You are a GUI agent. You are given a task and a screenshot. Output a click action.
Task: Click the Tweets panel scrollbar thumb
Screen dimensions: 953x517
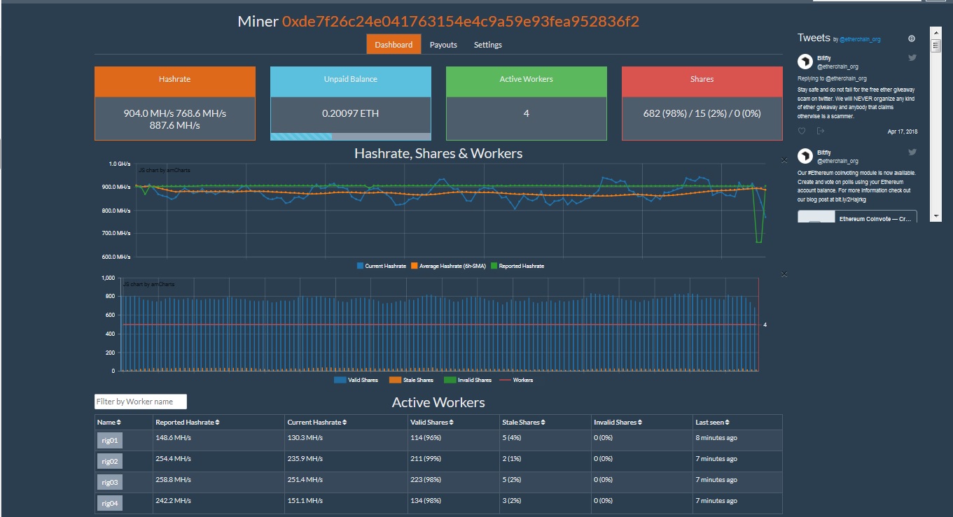coord(935,45)
